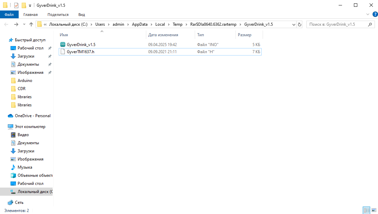This screenshot has width=378, height=214.
Task: Open the OneDrive - Personal location
Action: coord(33,116)
